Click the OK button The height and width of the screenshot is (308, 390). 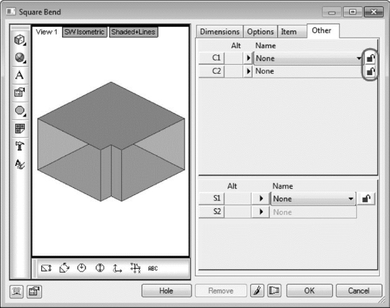click(309, 291)
